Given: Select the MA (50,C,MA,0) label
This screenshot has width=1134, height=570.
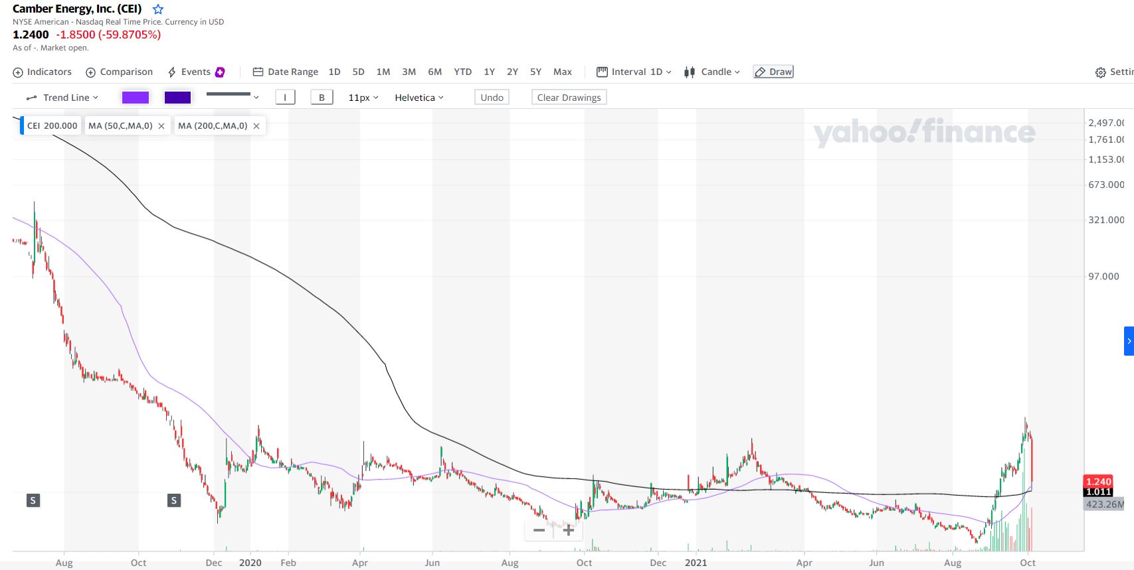Looking at the screenshot, I should click(x=120, y=126).
